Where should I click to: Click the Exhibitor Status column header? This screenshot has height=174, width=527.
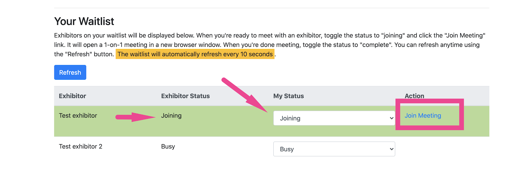tap(185, 96)
